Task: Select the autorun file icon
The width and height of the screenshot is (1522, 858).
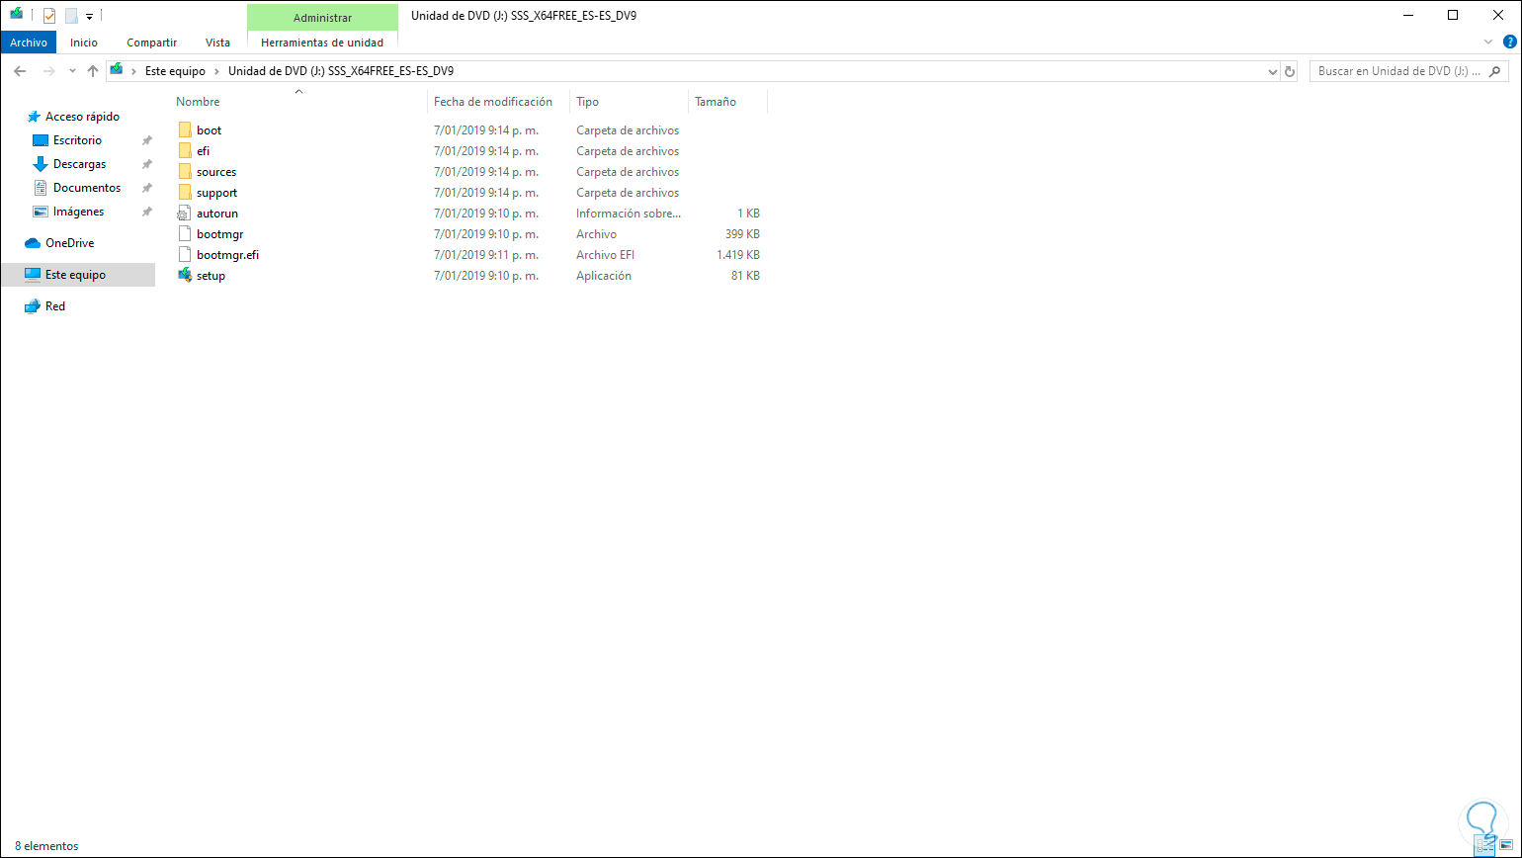Action: click(x=185, y=214)
